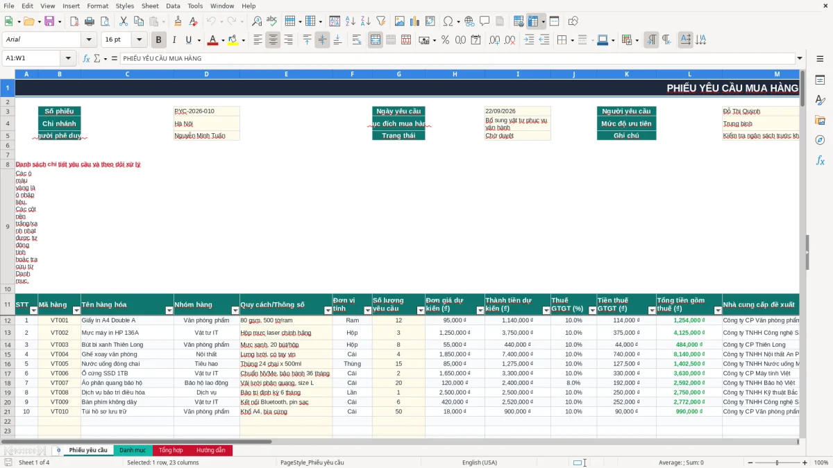Toggle Underline formatting
This screenshot has height=468, width=833.
(x=188, y=40)
